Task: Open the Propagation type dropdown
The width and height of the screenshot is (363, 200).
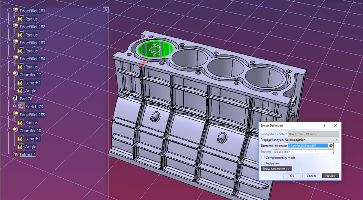Action: tap(311, 140)
